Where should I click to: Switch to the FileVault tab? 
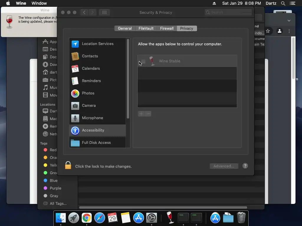(146, 29)
